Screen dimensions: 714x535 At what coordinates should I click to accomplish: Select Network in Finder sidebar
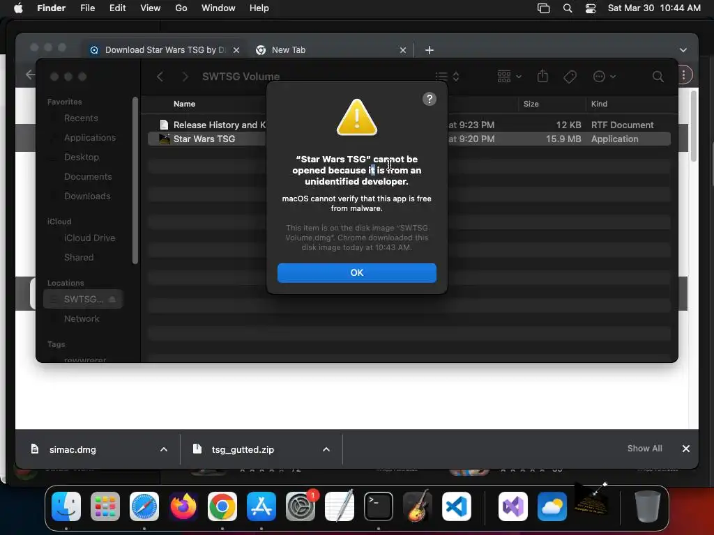point(82,319)
